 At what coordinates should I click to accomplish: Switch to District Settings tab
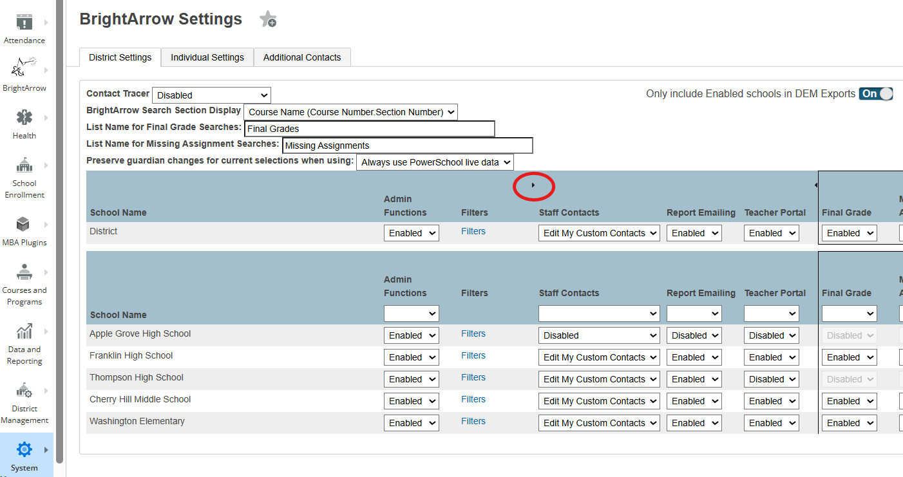(120, 57)
